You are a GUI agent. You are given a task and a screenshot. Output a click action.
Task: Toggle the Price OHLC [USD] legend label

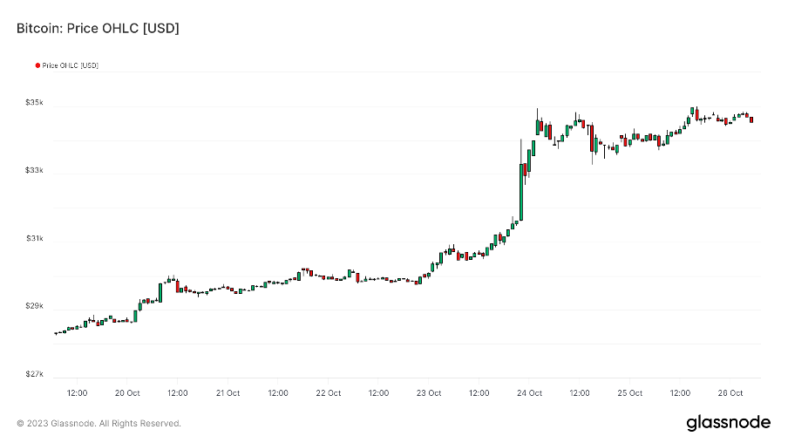(70, 65)
